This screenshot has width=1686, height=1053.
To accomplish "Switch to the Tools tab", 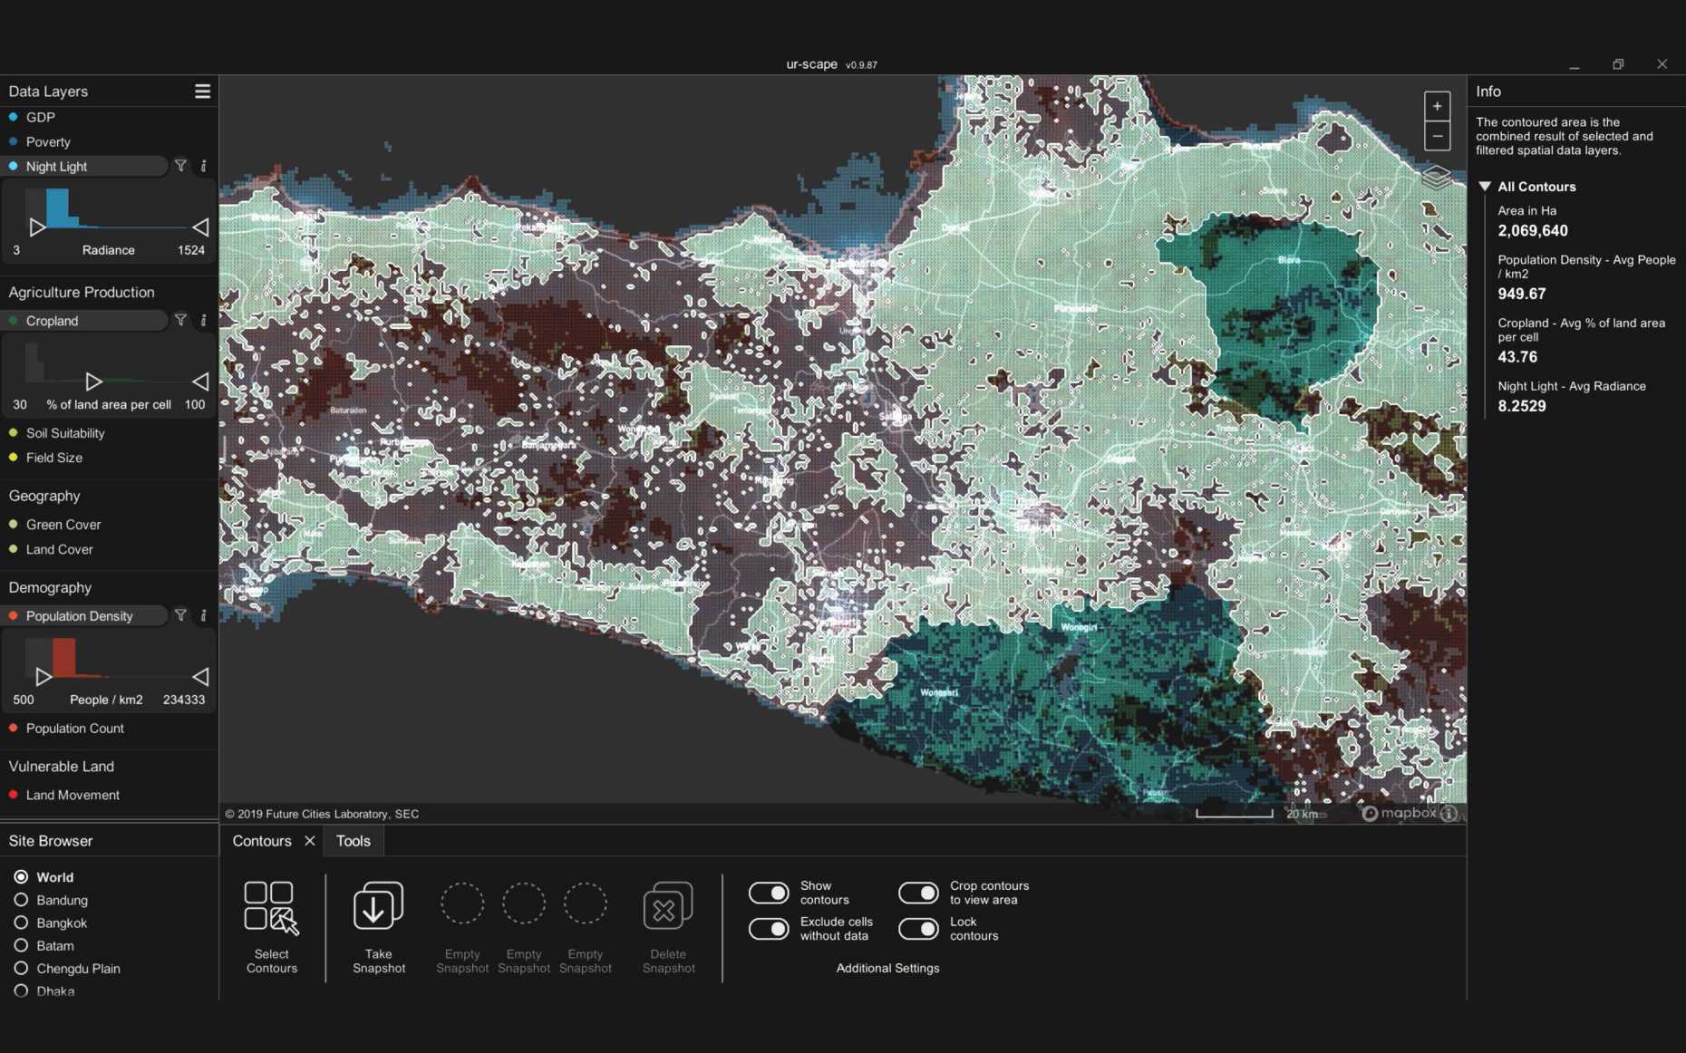I will [353, 841].
